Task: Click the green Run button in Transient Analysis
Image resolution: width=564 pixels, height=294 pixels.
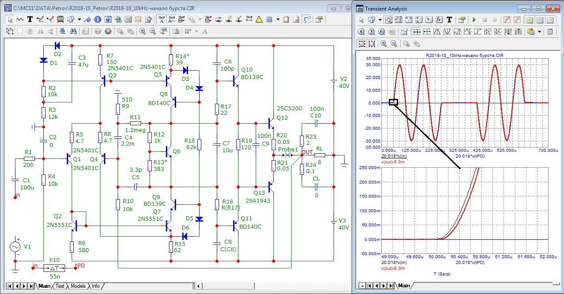Action: click(x=474, y=20)
